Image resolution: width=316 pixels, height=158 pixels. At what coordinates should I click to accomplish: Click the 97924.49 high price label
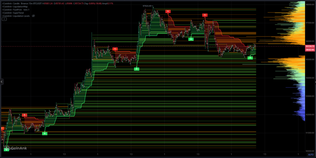click(x=148, y=6)
